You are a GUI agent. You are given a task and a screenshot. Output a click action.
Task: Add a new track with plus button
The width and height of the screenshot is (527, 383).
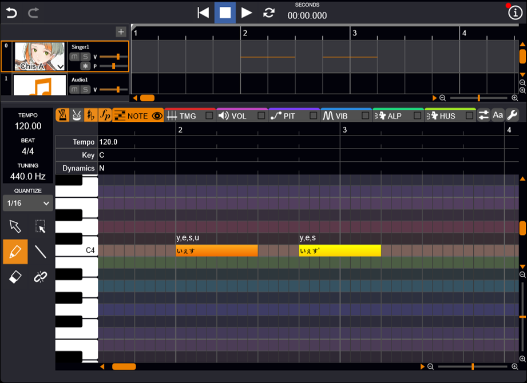click(121, 32)
